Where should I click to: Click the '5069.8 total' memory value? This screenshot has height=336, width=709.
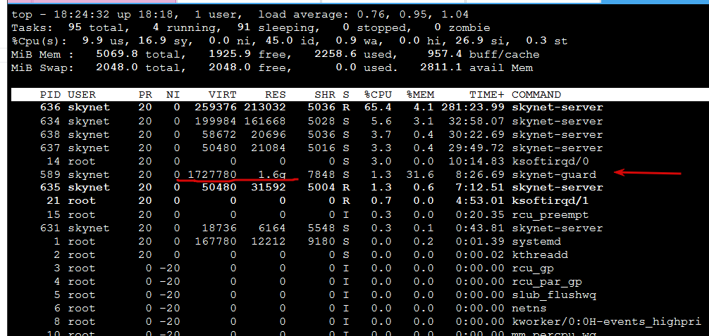pyautogui.click(x=141, y=55)
